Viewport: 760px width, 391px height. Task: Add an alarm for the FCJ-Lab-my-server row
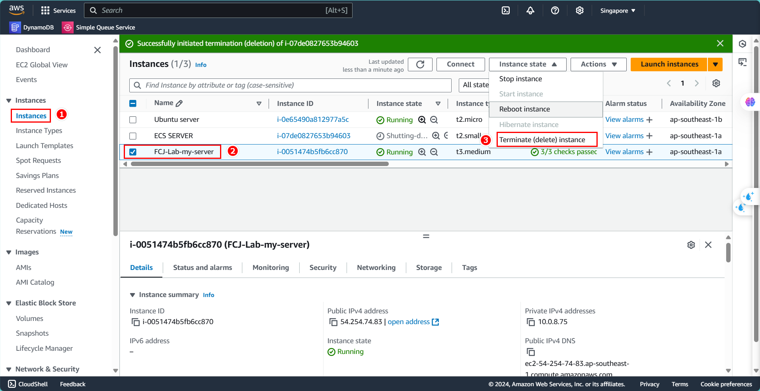click(649, 152)
